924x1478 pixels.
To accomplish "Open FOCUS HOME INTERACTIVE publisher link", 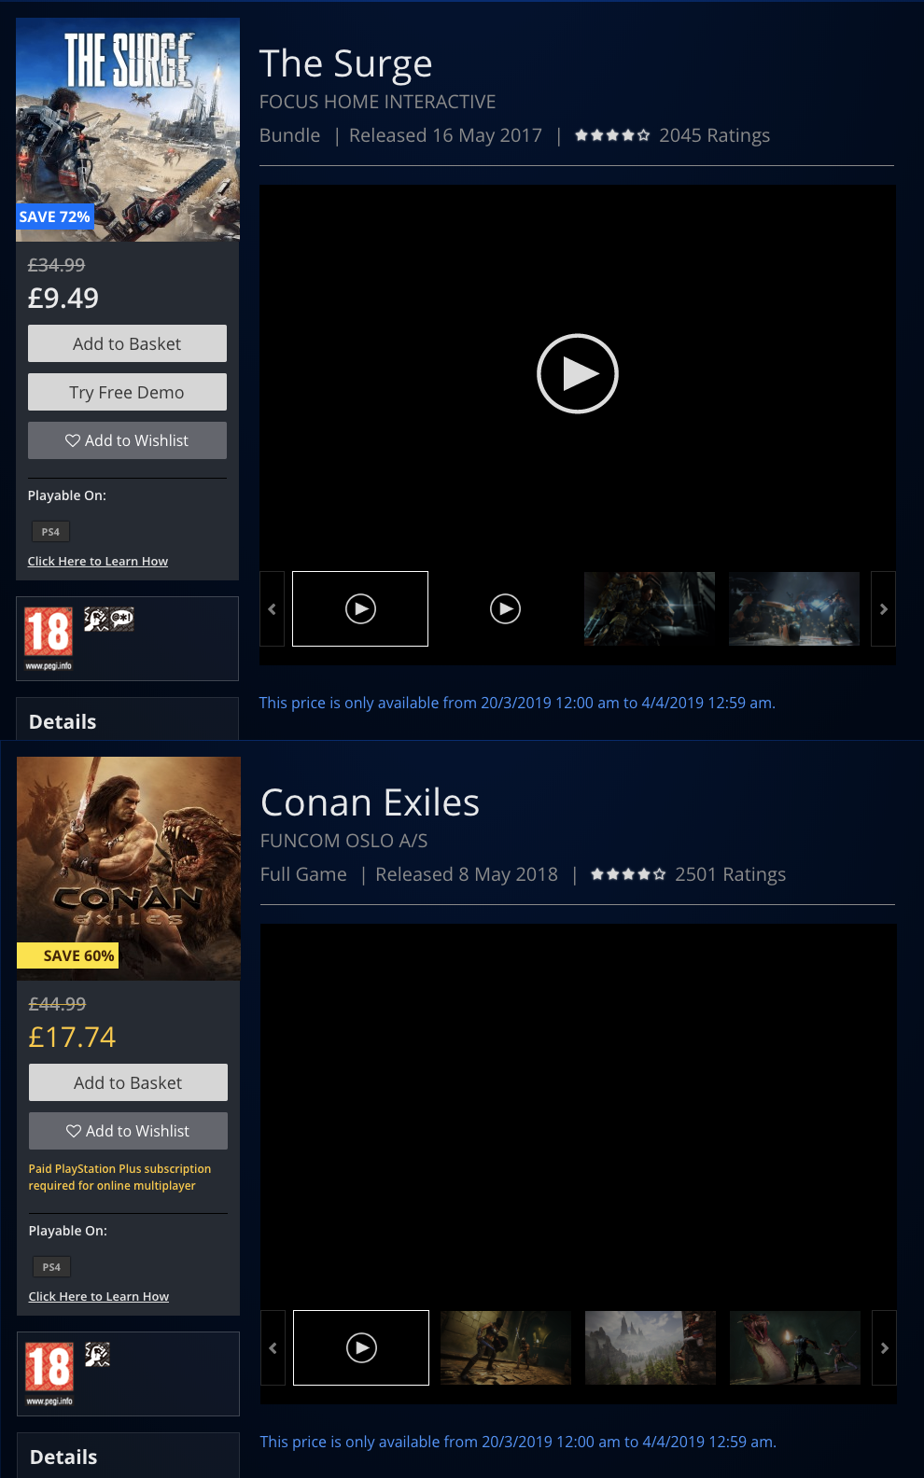I will [x=377, y=102].
